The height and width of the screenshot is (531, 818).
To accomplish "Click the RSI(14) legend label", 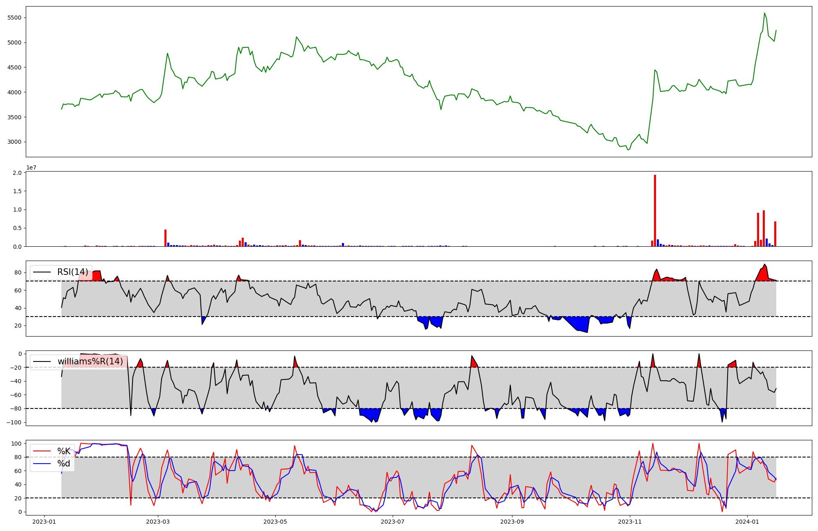I will pyautogui.click(x=72, y=272).
